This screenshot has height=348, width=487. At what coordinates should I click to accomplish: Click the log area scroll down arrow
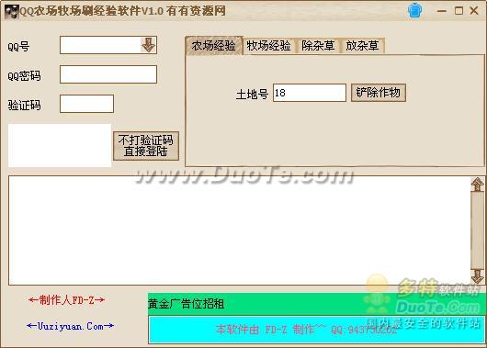(477, 276)
